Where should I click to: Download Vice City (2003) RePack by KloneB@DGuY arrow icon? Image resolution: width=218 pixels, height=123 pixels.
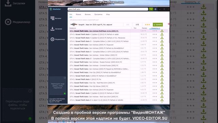pos(162,72)
